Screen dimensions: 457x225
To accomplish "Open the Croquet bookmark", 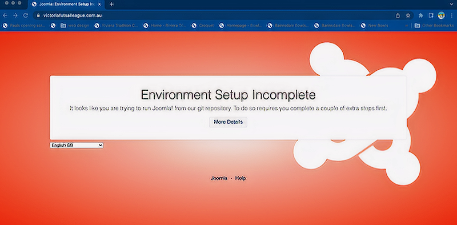I will (203, 26).
